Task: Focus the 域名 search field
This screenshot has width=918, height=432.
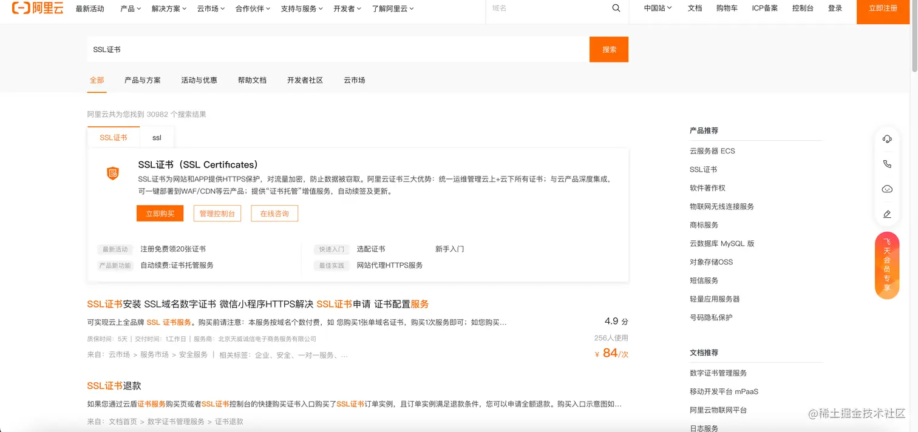Action: (546, 8)
